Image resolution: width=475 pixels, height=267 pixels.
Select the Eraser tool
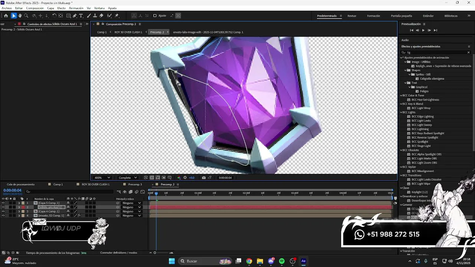tap(101, 16)
